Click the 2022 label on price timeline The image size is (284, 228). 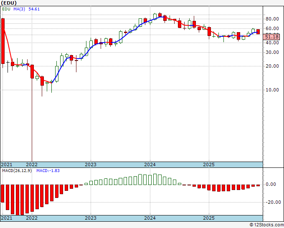coord(32,165)
